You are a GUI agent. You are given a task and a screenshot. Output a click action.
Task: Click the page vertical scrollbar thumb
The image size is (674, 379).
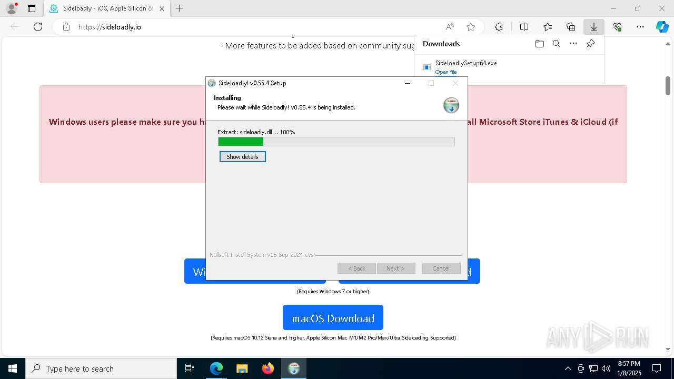[668, 85]
